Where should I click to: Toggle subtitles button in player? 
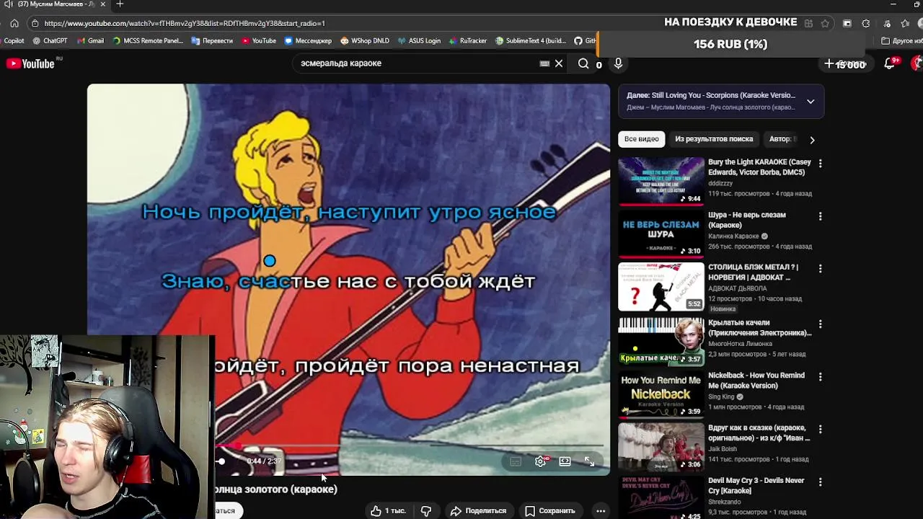coord(515,461)
